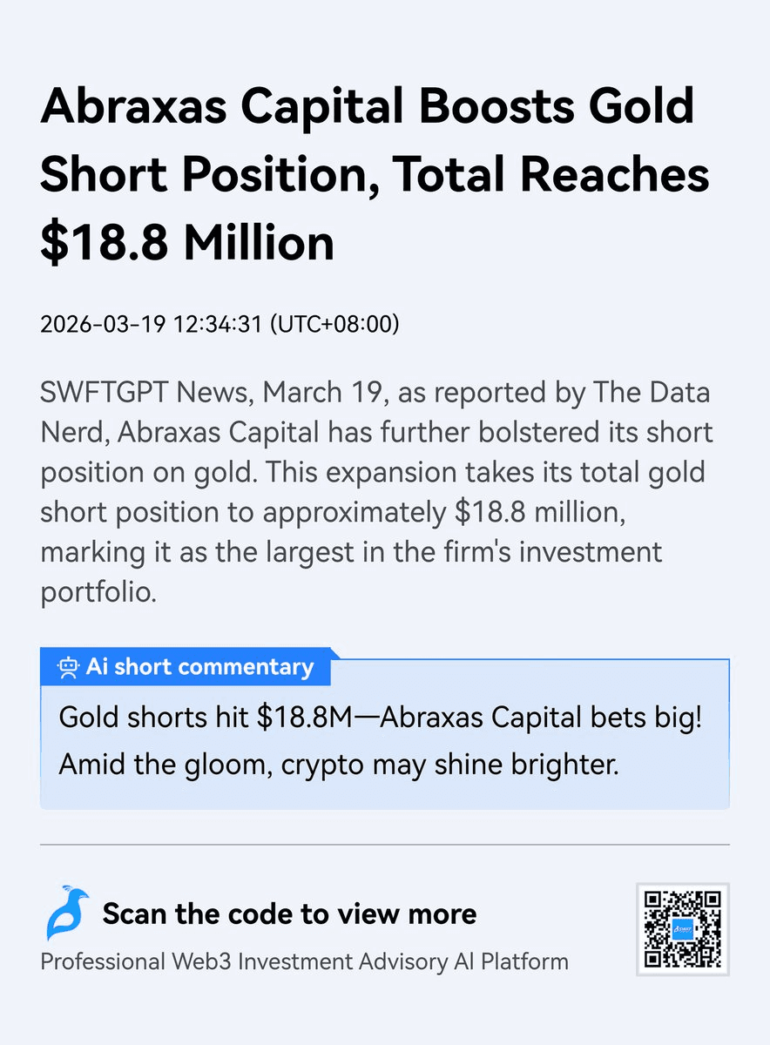
Task: Click the QR code image
Action: pos(682,929)
